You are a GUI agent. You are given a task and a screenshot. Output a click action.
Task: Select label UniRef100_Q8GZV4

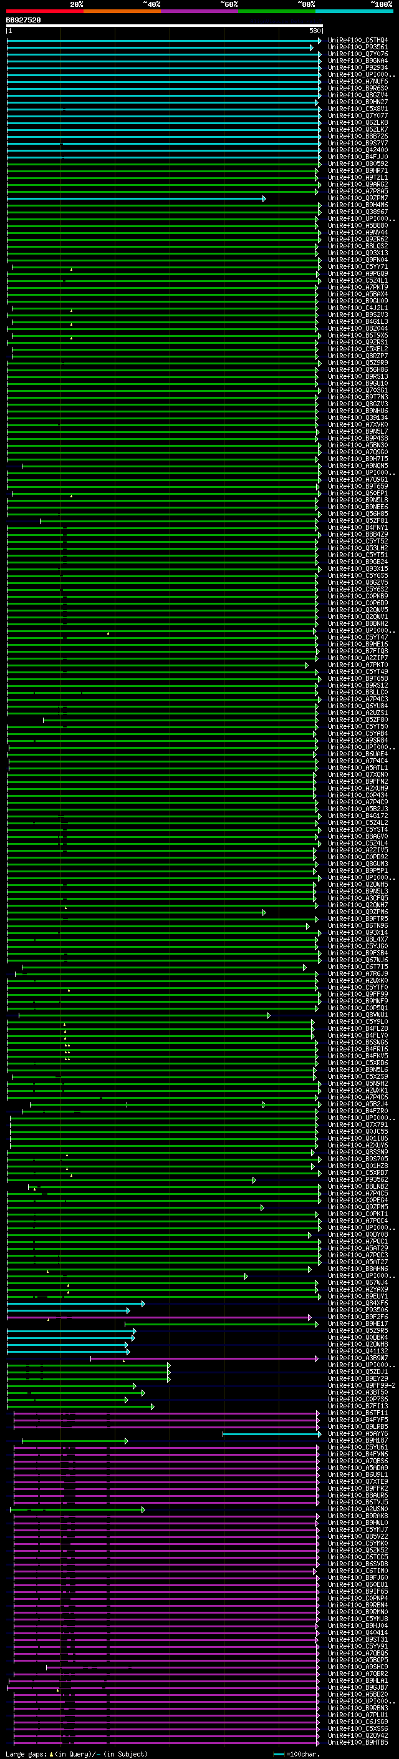pyautogui.click(x=358, y=95)
